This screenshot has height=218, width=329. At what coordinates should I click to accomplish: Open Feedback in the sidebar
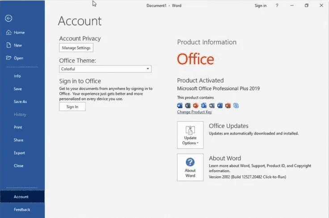(22, 210)
